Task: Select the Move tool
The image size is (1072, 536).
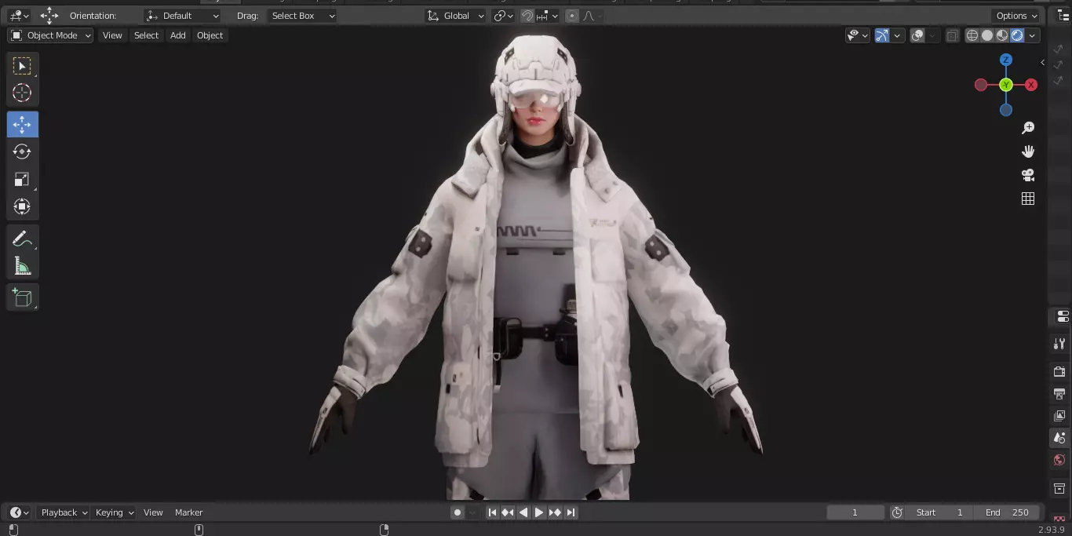Action: (x=22, y=125)
